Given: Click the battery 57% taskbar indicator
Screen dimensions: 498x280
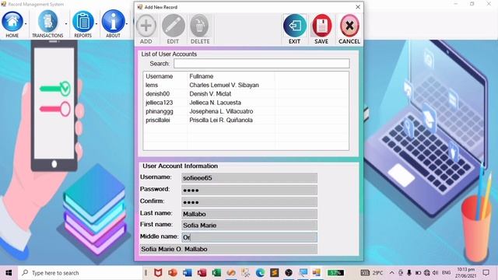Looking at the screenshot, I should 335,273.
